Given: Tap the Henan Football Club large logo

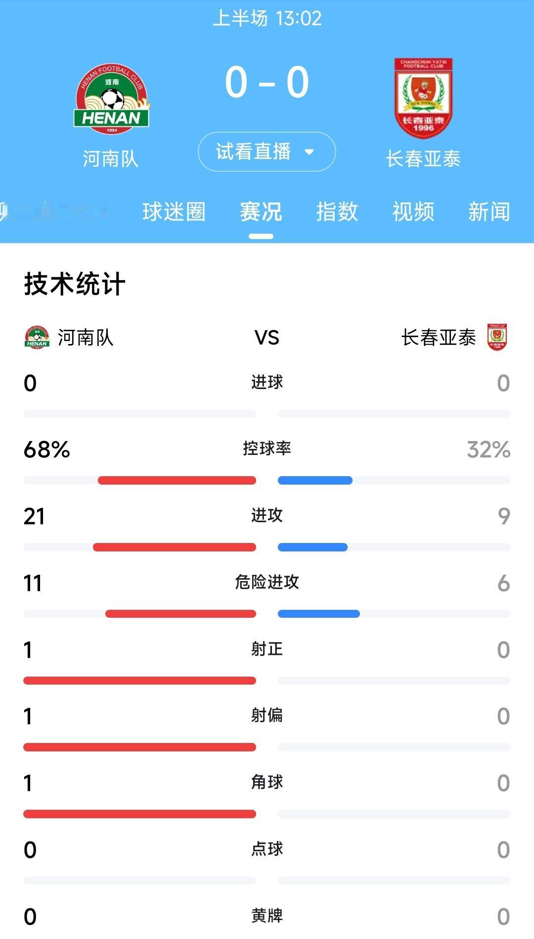Looking at the screenshot, I should tap(112, 99).
